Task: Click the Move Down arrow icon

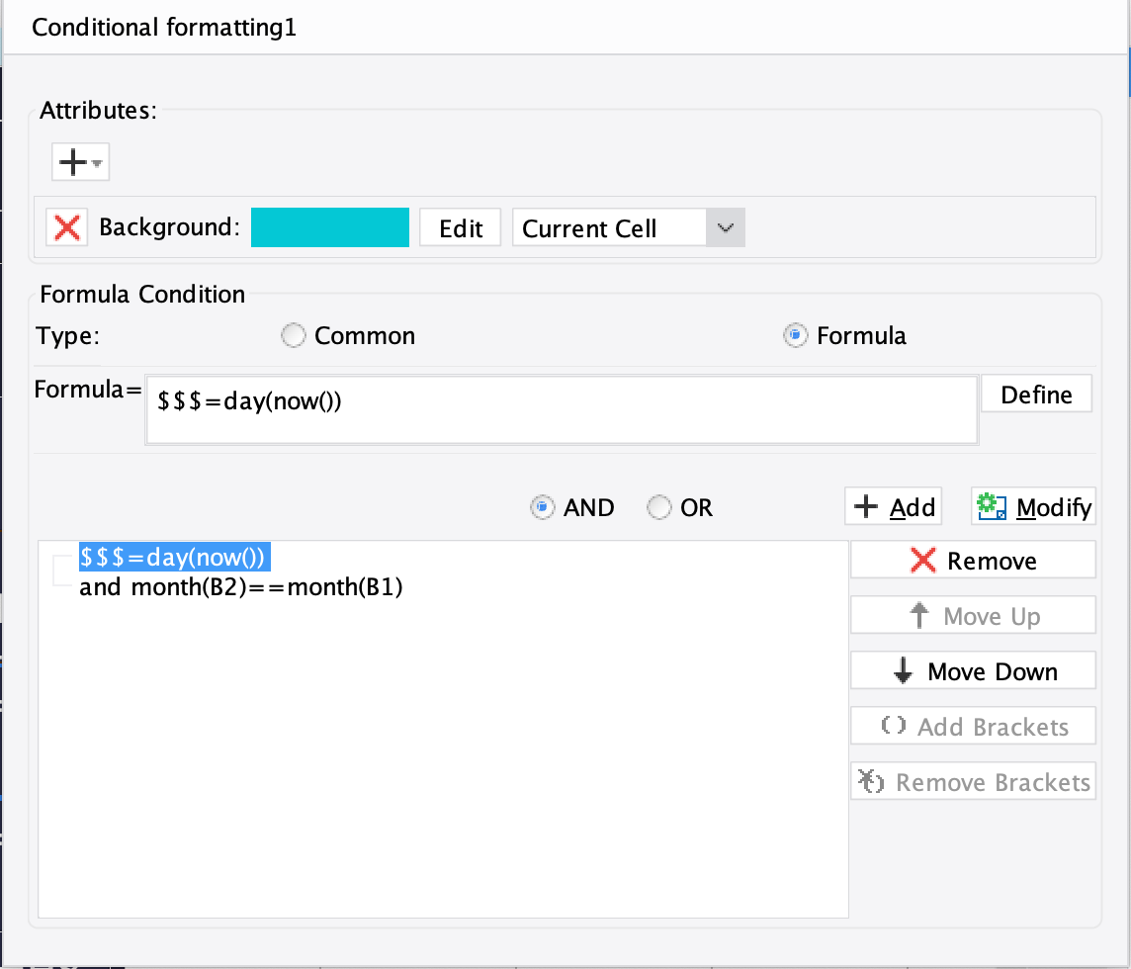Action: coord(902,670)
